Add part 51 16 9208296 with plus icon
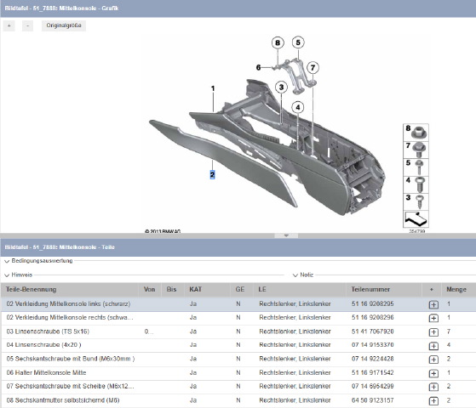Image resolution: width=476 pixels, height=408 pixels. click(433, 318)
